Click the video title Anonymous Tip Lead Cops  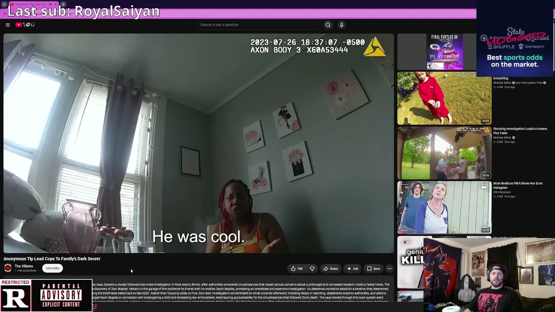coord(52,259)
